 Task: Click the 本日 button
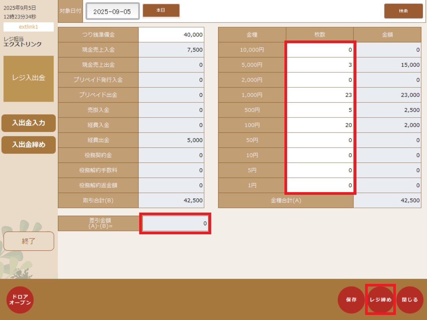click(x=161, y=10)
